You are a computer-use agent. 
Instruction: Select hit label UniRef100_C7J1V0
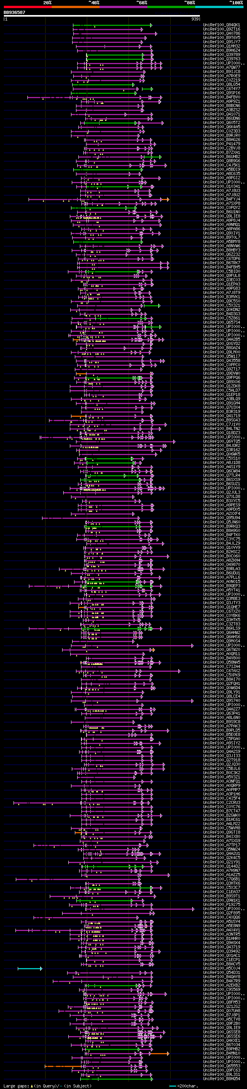coord(222,424)
